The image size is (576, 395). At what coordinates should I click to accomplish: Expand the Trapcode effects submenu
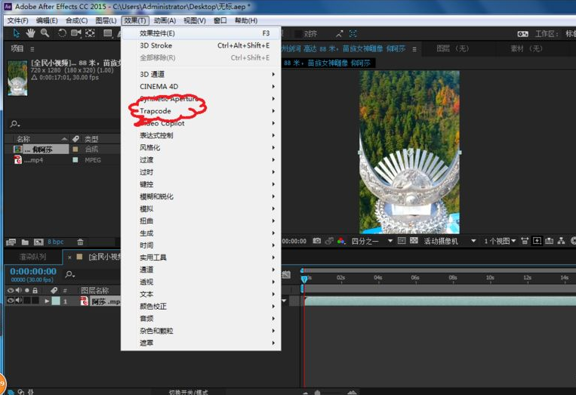click(201, 110)
